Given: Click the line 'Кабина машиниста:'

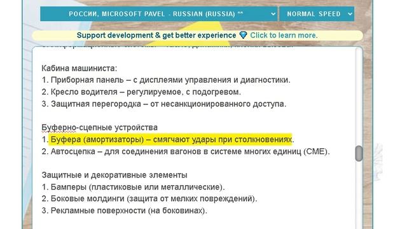Looking at the screenshot, I should (x=79, y=68).
